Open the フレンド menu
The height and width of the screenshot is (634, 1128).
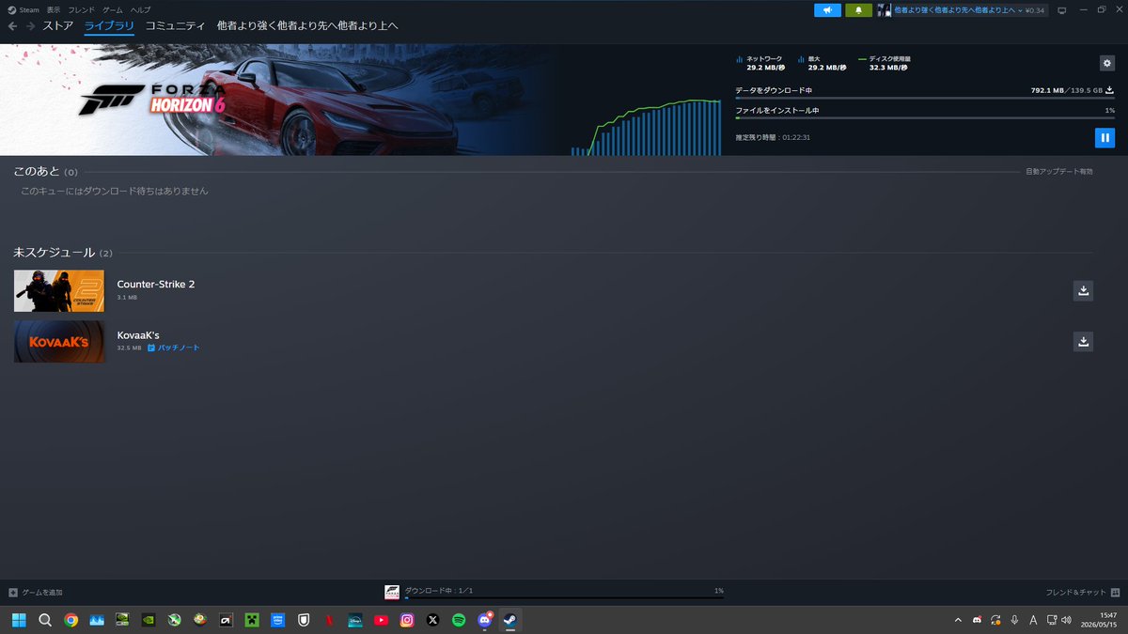click(x=82, y=9)
